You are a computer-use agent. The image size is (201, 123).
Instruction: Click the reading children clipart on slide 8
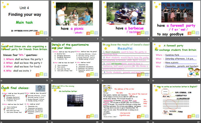[x=192, y=72]
